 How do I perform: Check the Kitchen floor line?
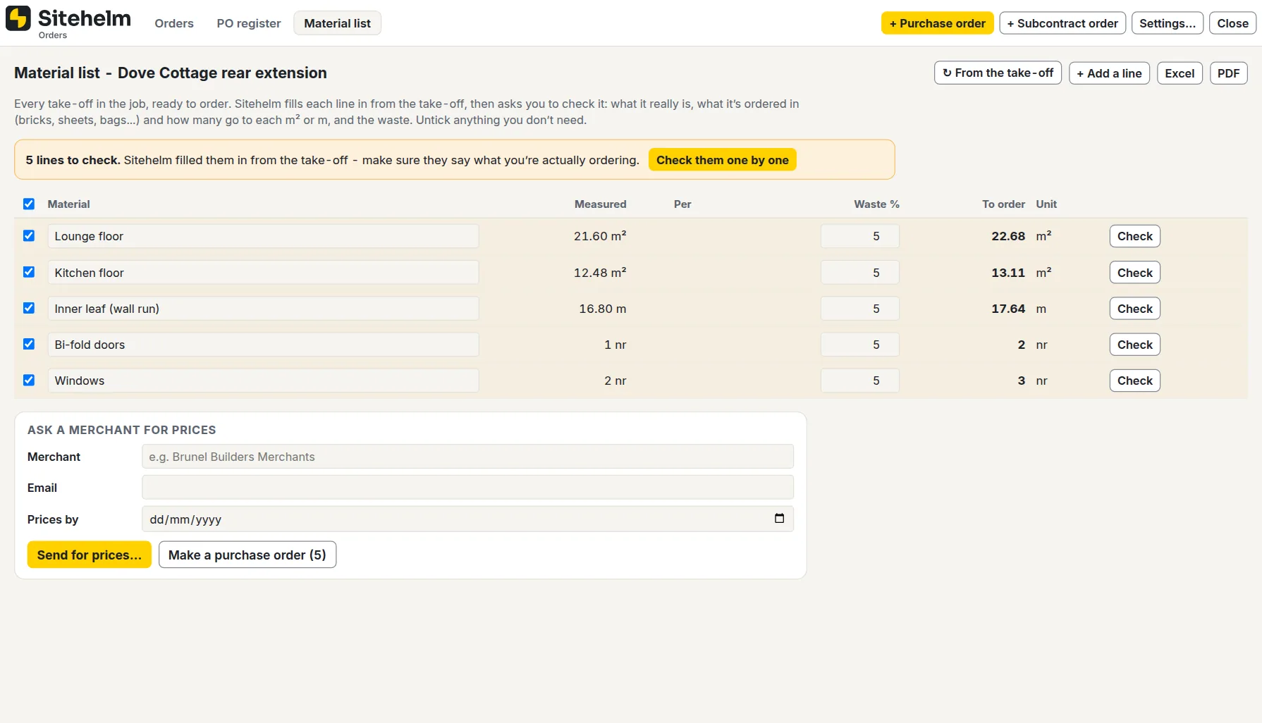pos(1135,273)
